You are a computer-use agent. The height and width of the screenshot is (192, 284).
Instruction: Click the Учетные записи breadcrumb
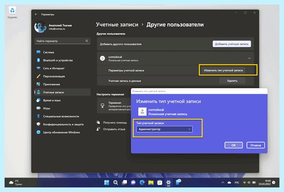point(117,25)
